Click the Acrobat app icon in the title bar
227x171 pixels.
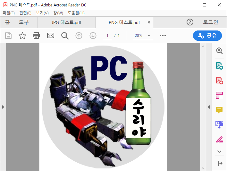click(5, 5)
